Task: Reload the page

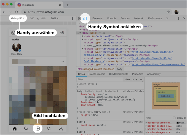Action: click(x=17, y=12)
